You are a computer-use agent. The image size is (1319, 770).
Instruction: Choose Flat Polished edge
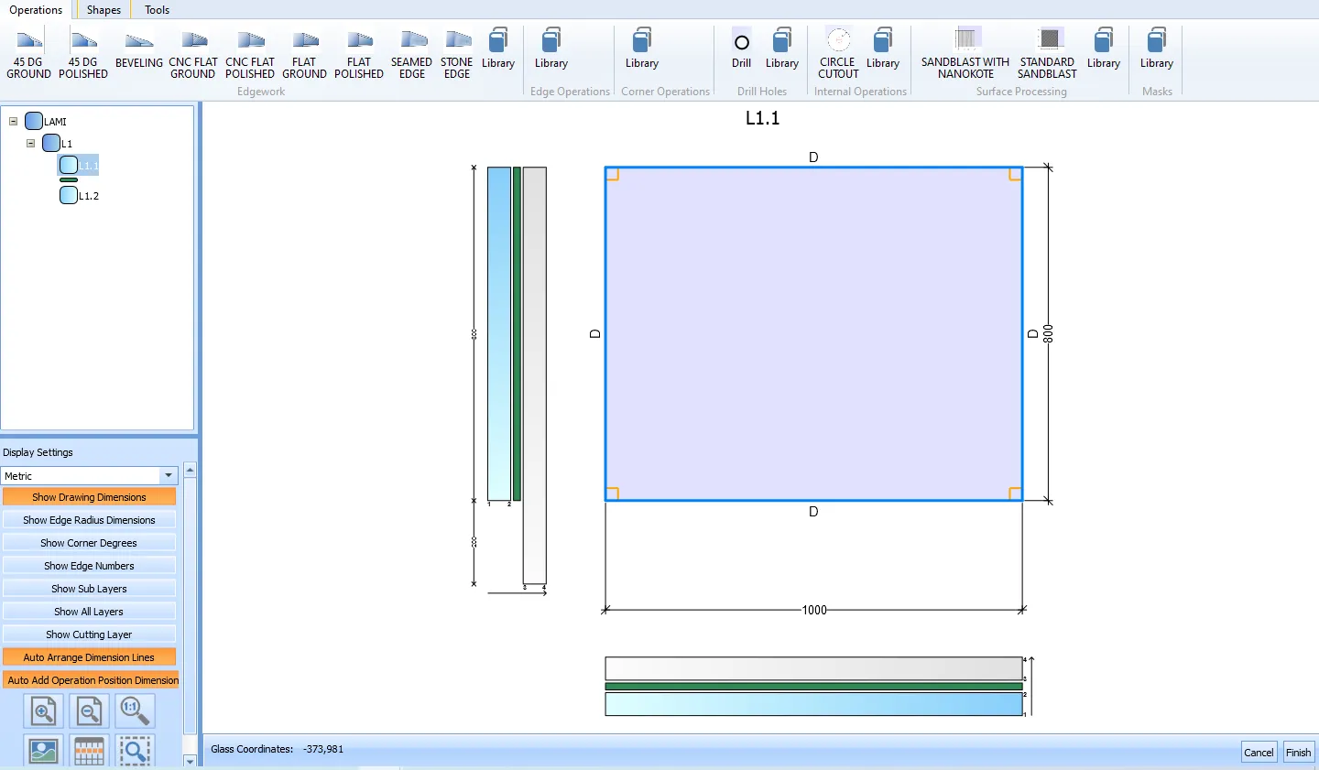click(x=359, y=54)
